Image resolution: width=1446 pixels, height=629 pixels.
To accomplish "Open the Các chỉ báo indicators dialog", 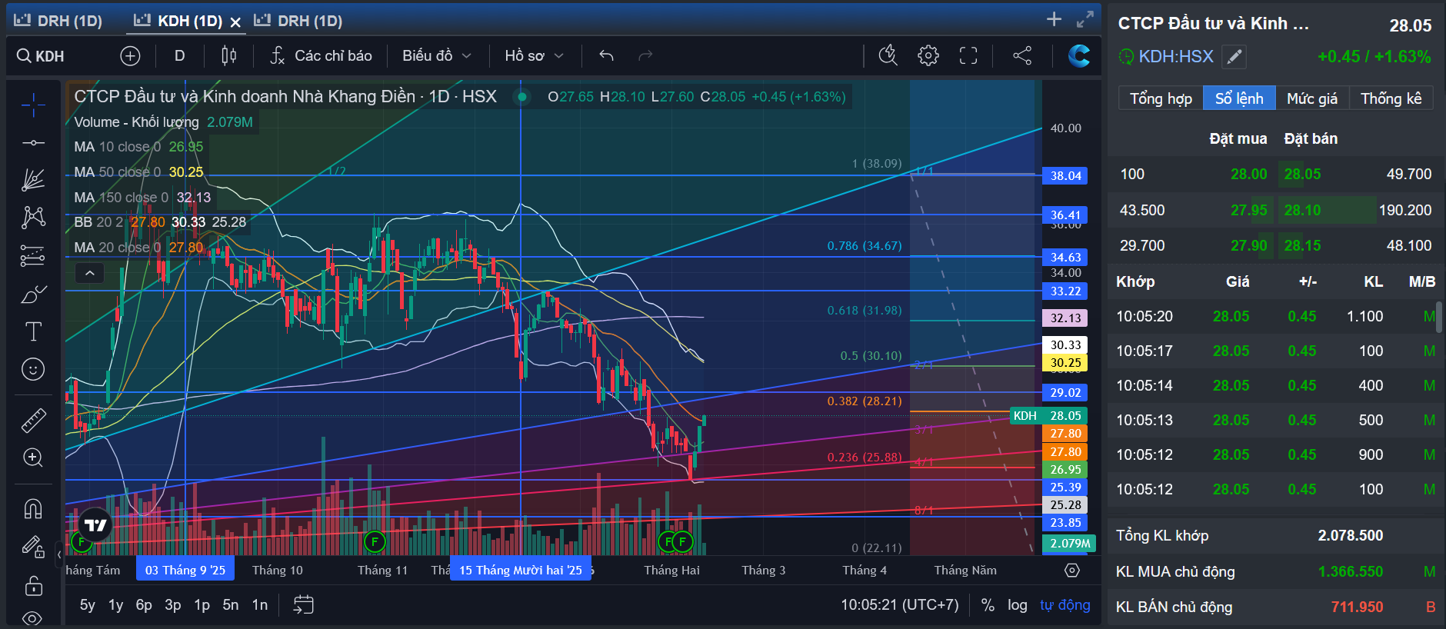I will (x=322, y=56).
